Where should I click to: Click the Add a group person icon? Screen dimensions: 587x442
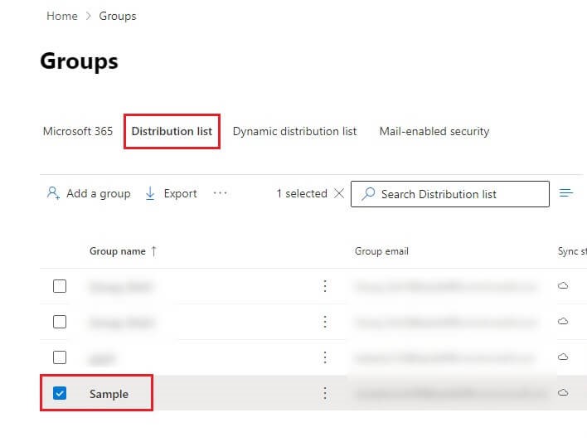click(x=53, y=193)
